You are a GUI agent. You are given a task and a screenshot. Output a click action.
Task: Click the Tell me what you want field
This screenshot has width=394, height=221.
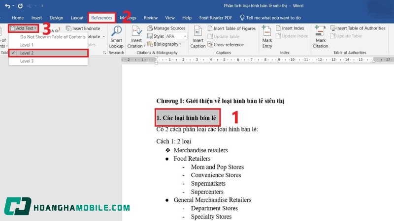[276, 18]
